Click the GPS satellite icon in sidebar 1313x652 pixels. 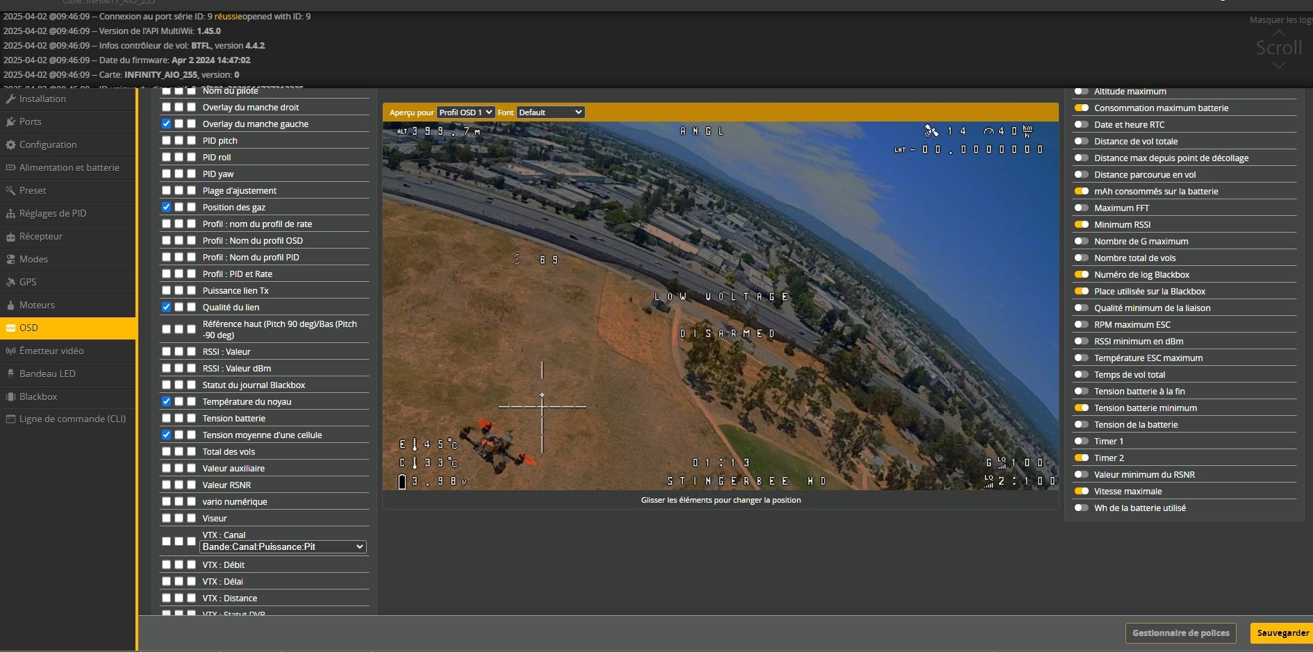[x=10, y=282]
